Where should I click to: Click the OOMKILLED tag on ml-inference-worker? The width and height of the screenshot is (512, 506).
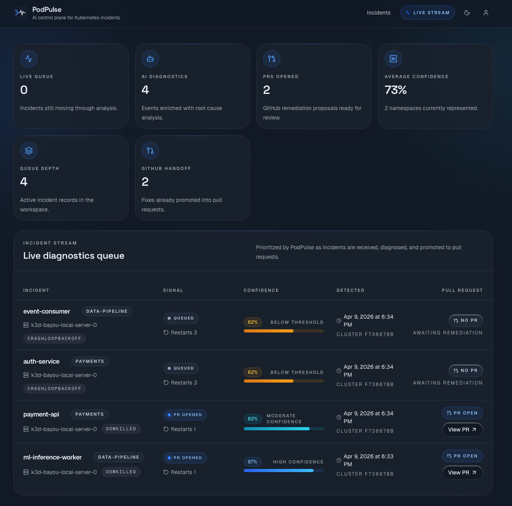click(x=121, y=472)
